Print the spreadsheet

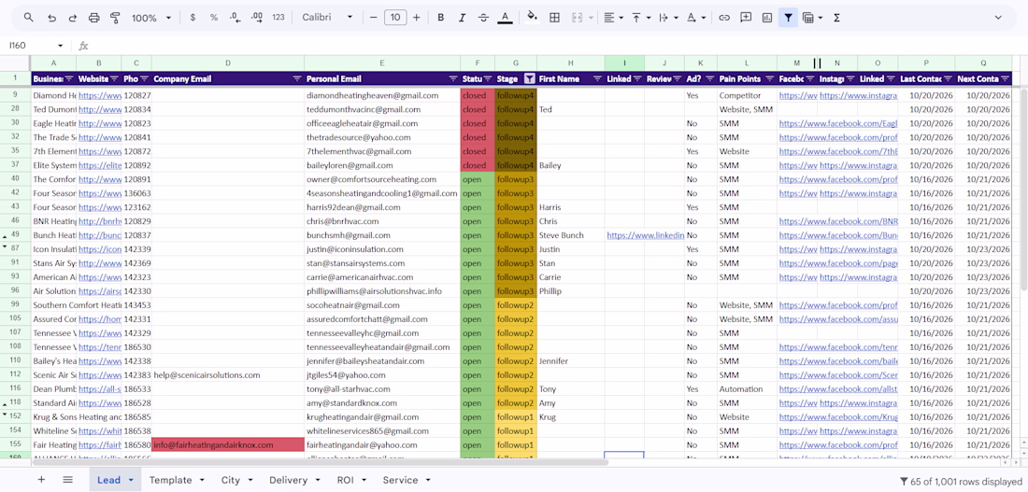93,18
